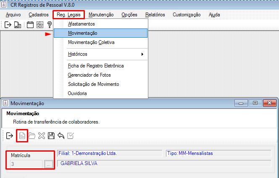The height and width of the screenshot is (178, 279).
Task: Open the Manutenção menu
Action: [101, 15]
